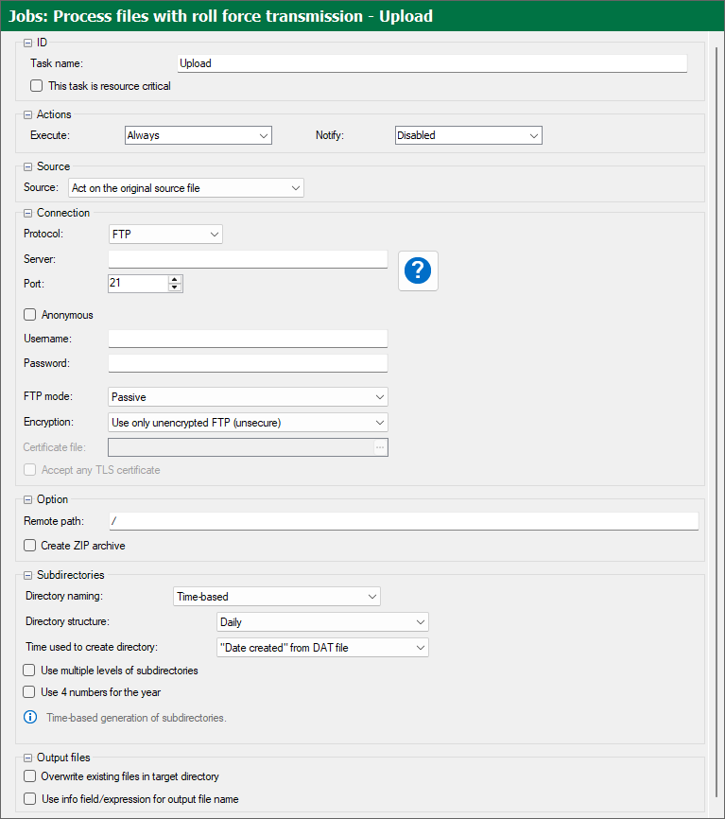Collapse the Source section
This screenshot has width=725, height=819.
27,167
